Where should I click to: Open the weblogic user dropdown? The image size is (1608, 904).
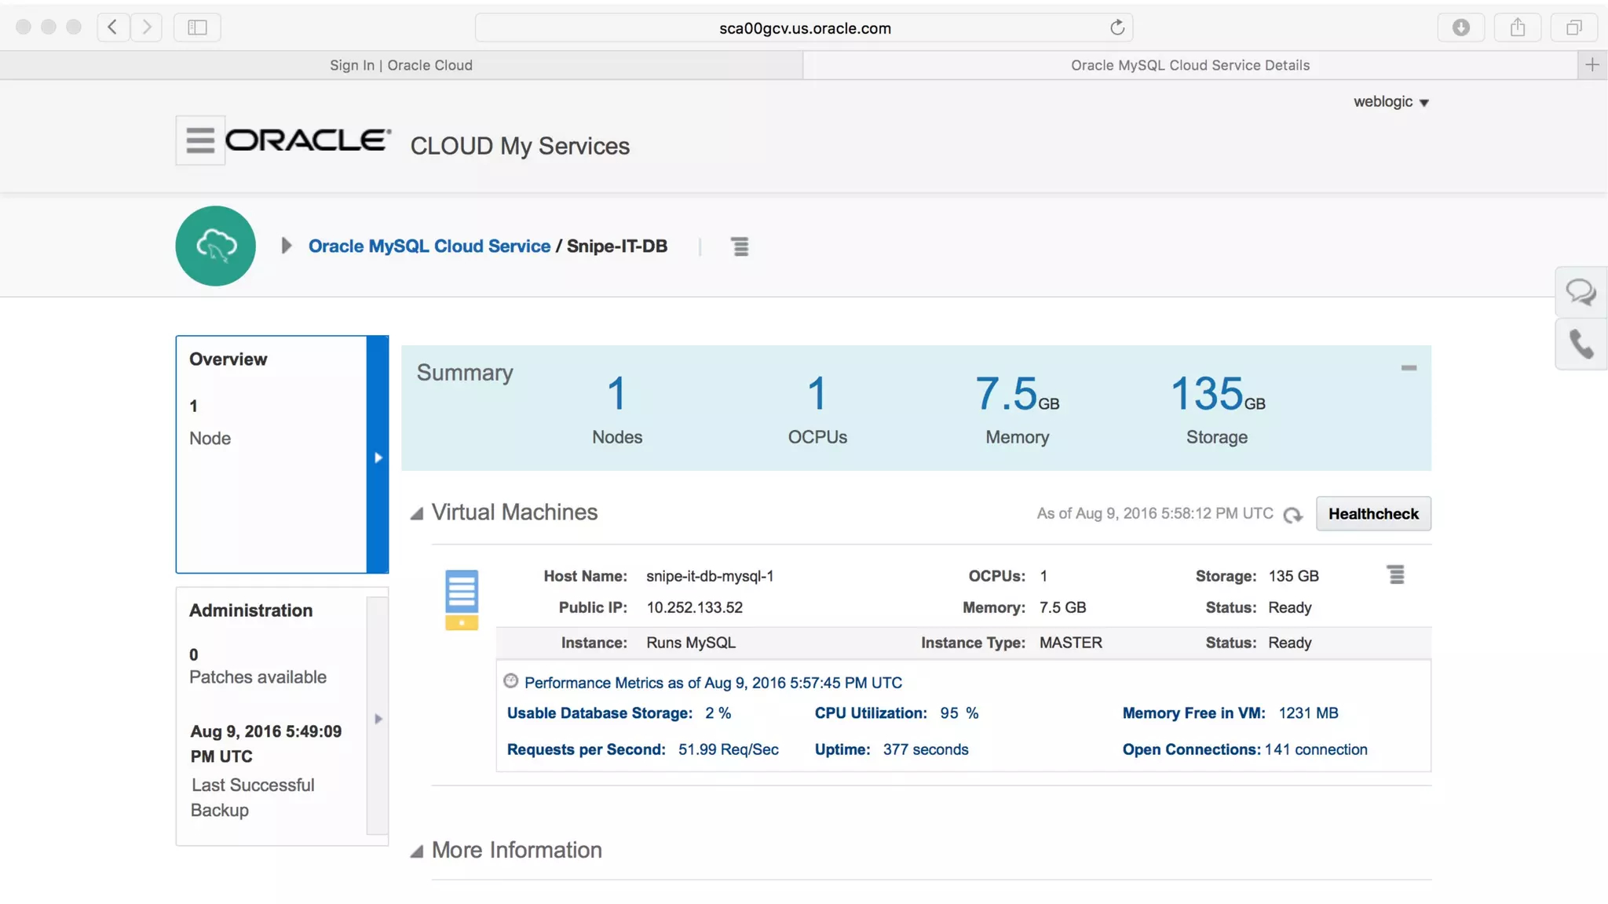pyautogui.click(x=1391, y=102)
